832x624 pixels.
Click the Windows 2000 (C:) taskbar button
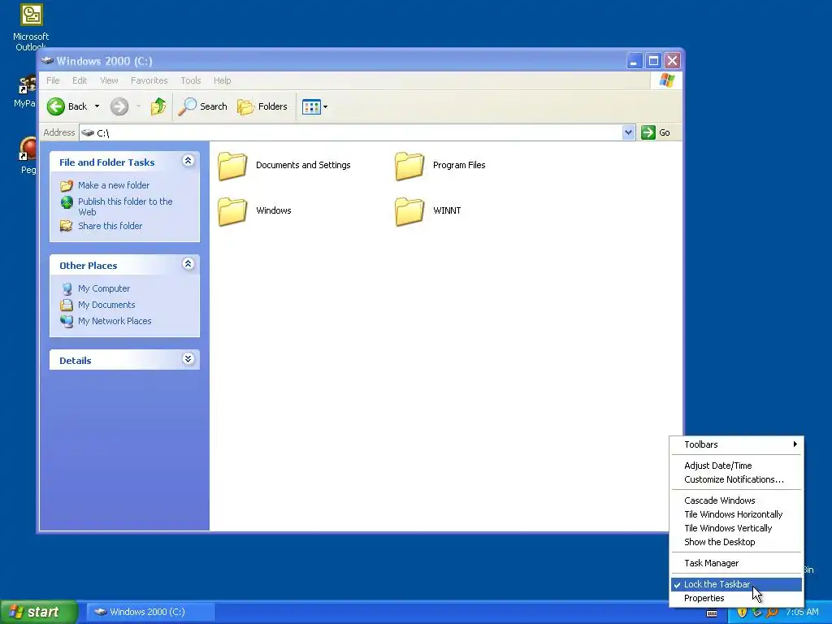coord(150,613)
